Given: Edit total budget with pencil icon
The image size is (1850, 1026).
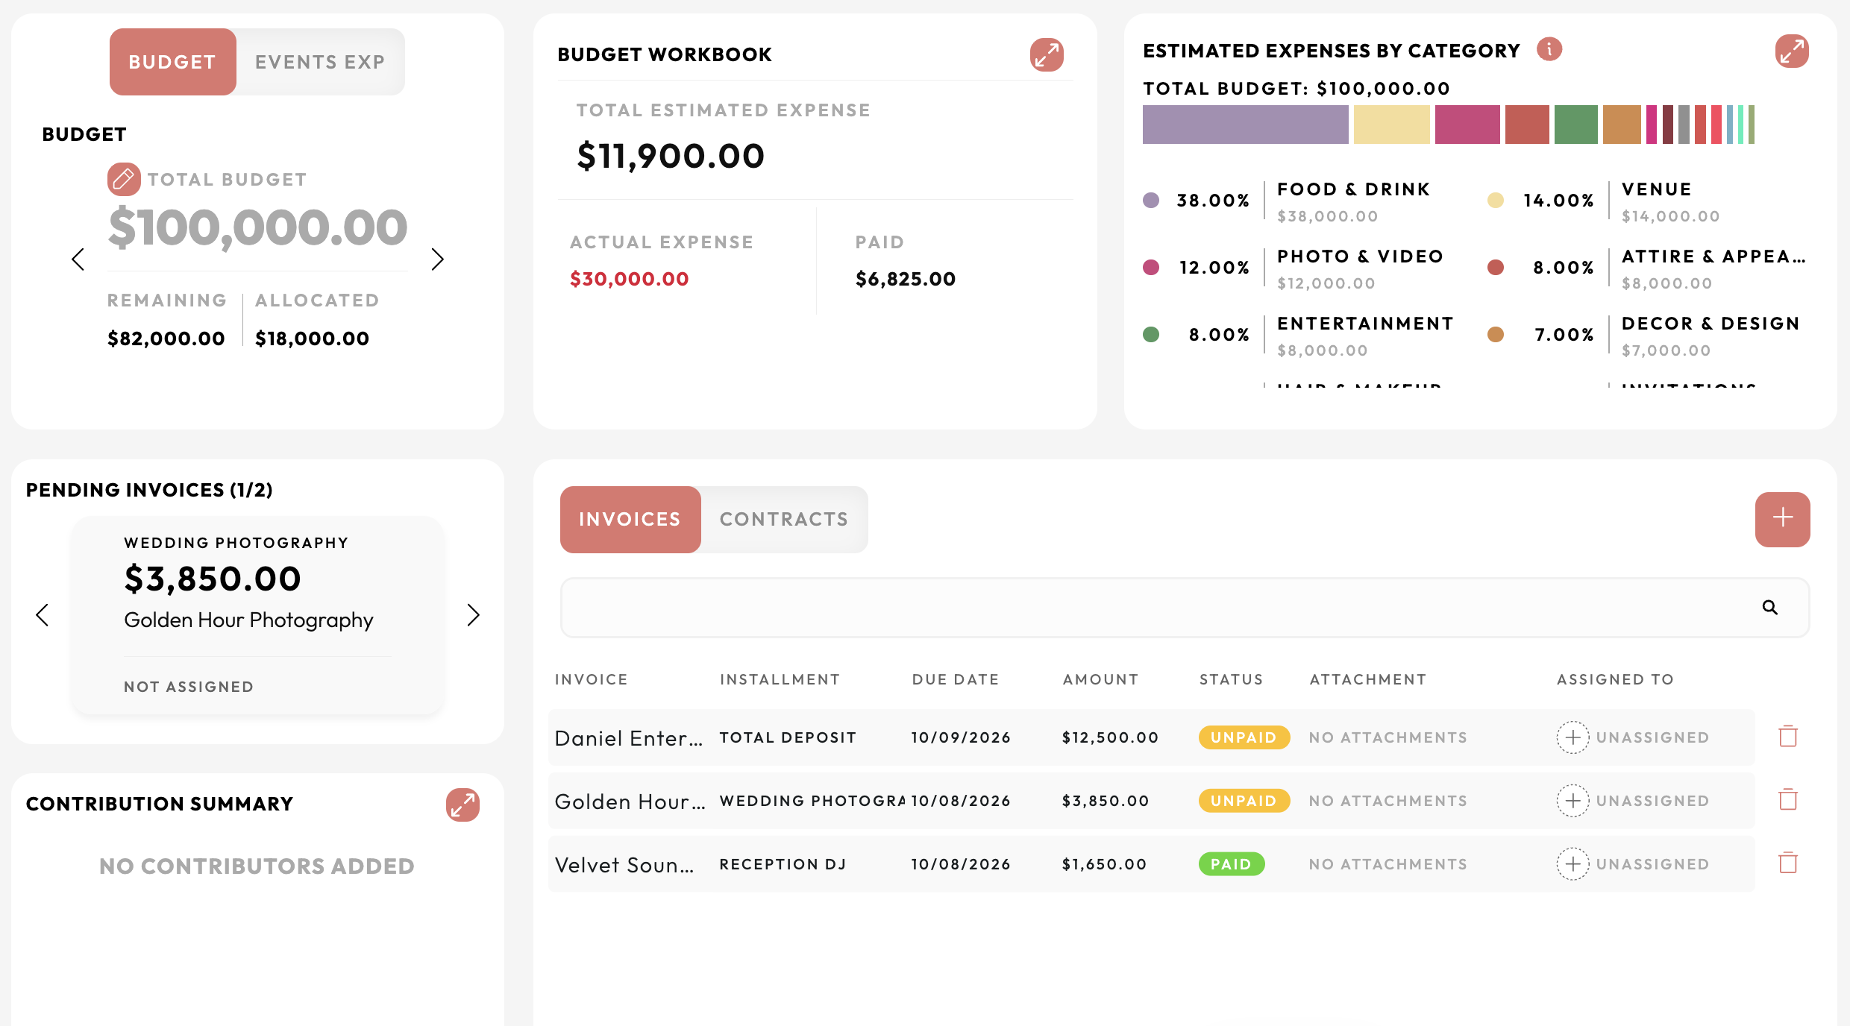Looking at the screenshot, I should (x=124, y=179).
